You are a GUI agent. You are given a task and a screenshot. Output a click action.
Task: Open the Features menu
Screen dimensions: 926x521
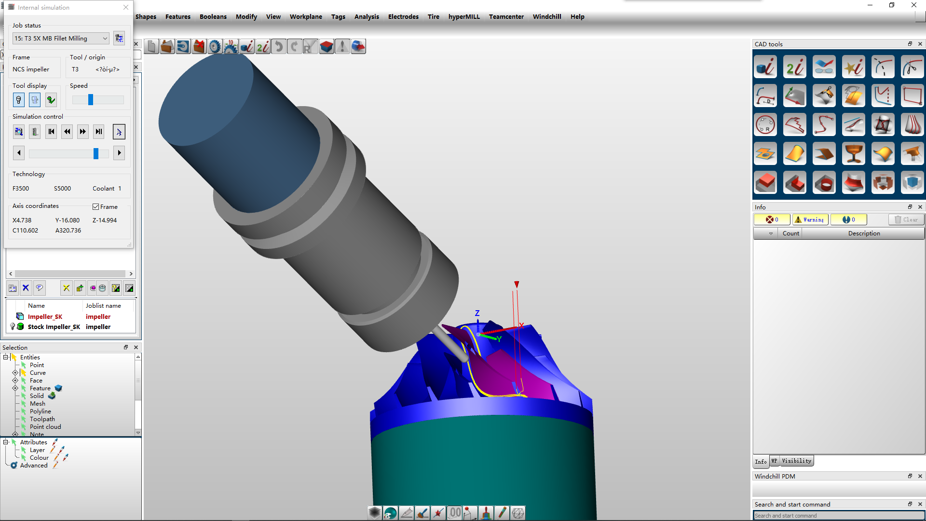[178, 16]
